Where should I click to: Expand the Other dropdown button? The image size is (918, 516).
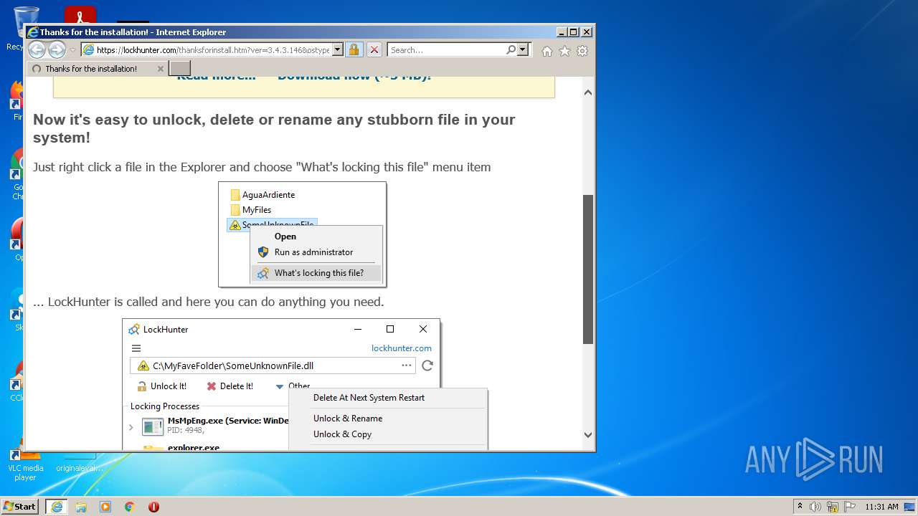(293, 386)
